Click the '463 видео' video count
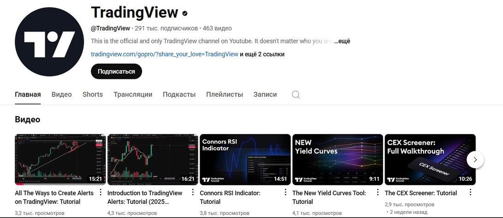This screenshot has height=218, width=503. pos(217,28)
